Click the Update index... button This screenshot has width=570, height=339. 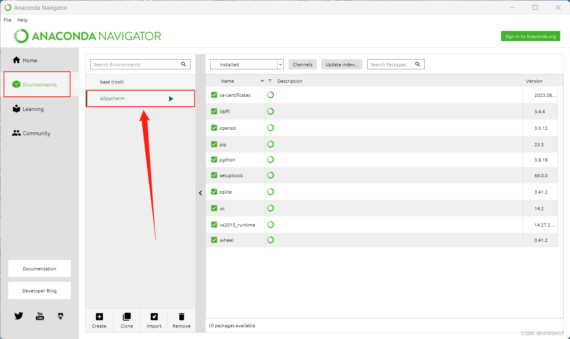click(x=342, y=64)
